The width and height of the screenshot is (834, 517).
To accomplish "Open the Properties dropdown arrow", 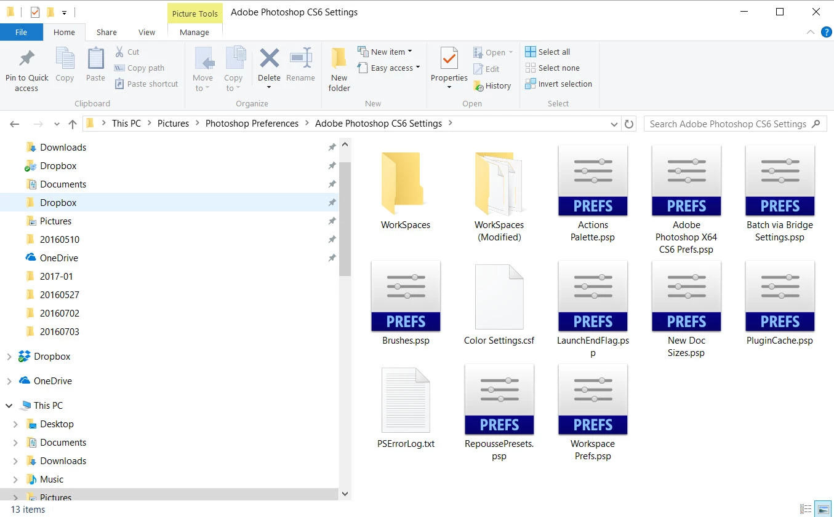I will pyautogui.click(x=449, y=87).
